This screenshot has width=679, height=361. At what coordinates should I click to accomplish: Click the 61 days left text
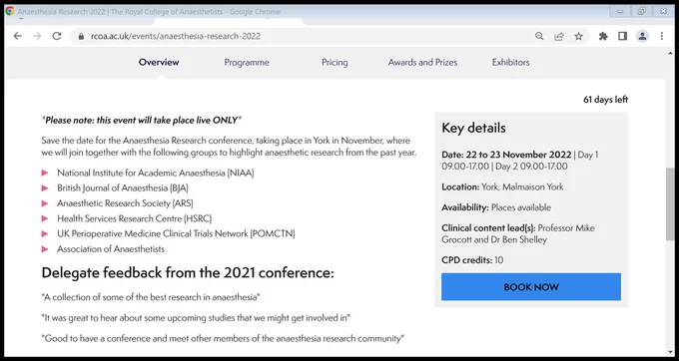[605, 100]
